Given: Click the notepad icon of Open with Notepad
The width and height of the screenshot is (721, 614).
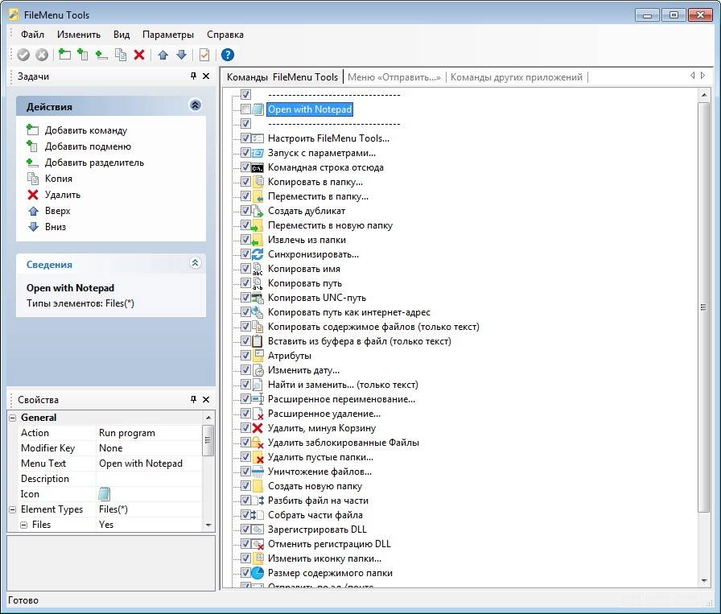Looking at the screenshot, I should point(258,109).
